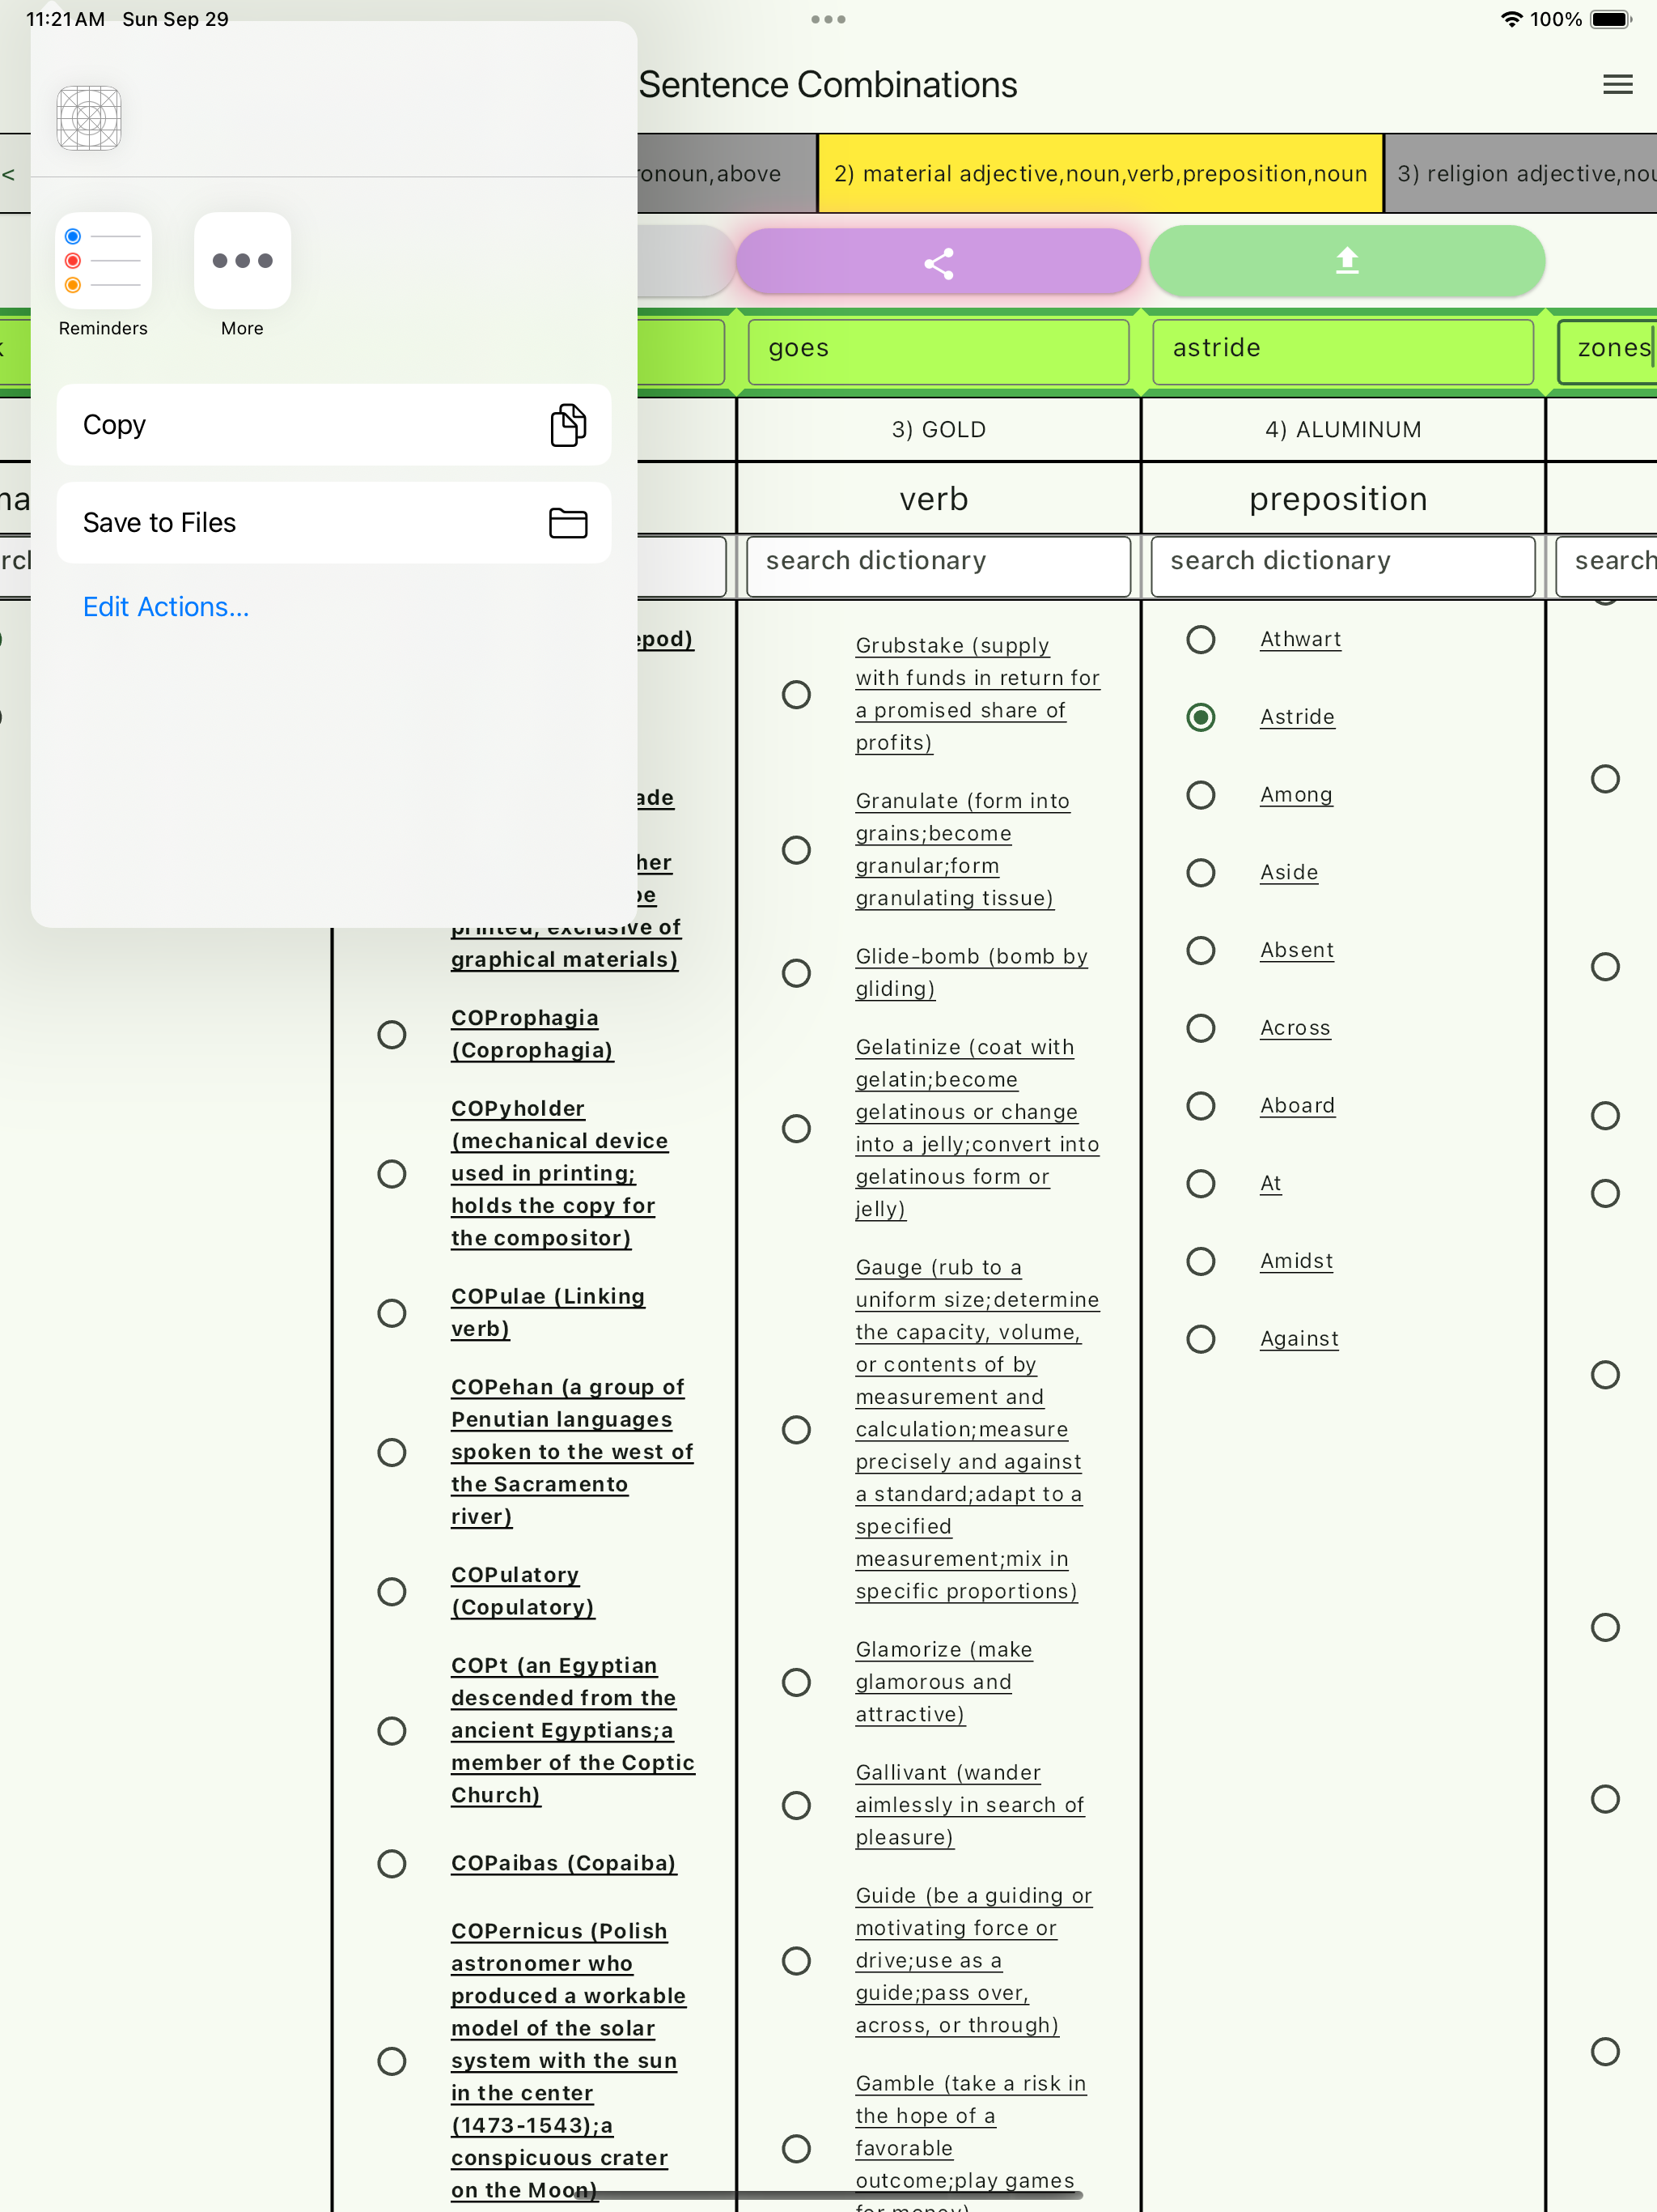Select the Gauge verb radio button

coord(795,1429)
